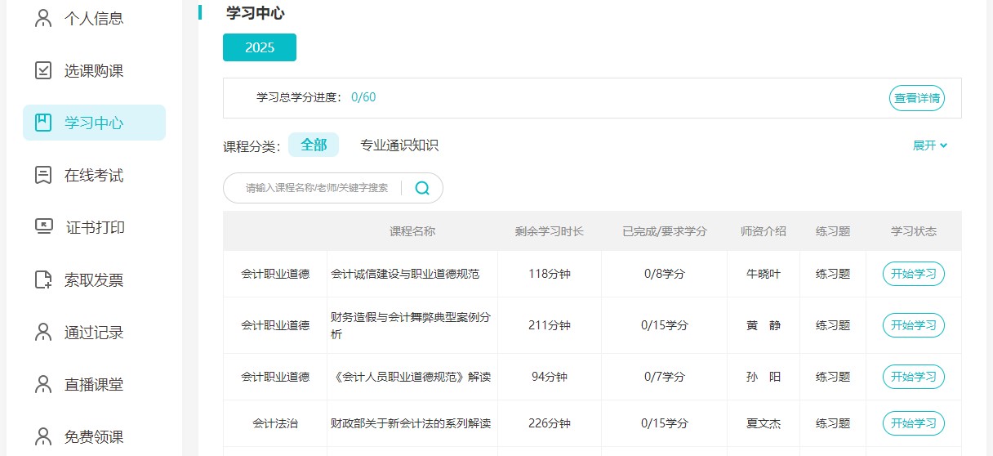Click the 在线考试 document icon
The image size is (993, 456).
pos(43,175)
